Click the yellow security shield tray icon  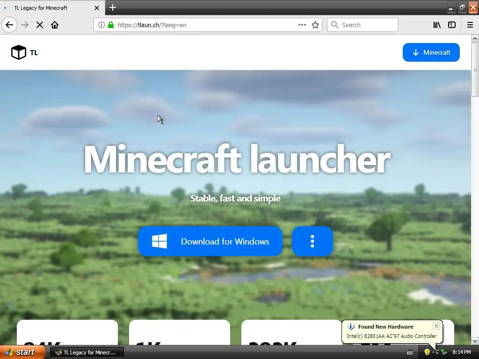(x=427, y=352)
